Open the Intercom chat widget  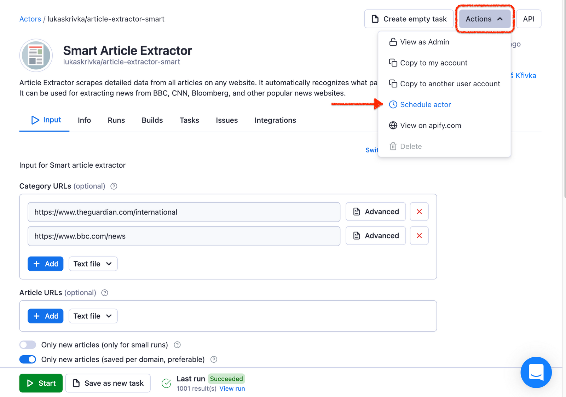pos(536,372)
